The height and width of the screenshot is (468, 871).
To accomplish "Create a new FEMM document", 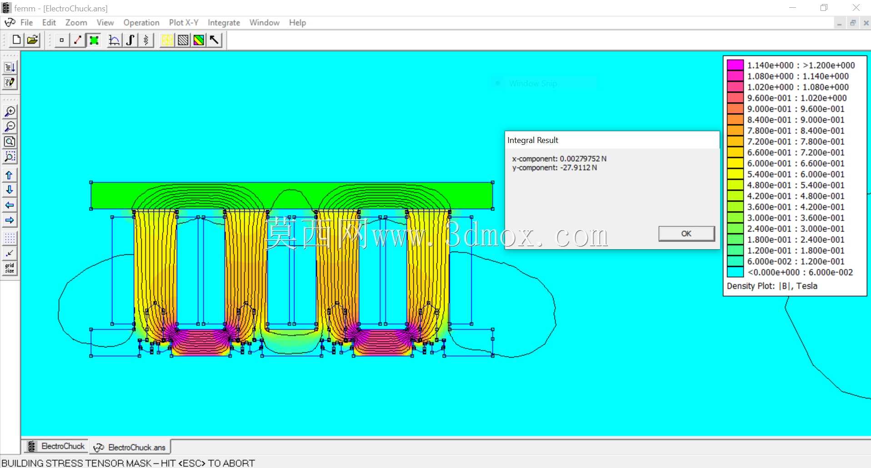I will pos(16,40).
